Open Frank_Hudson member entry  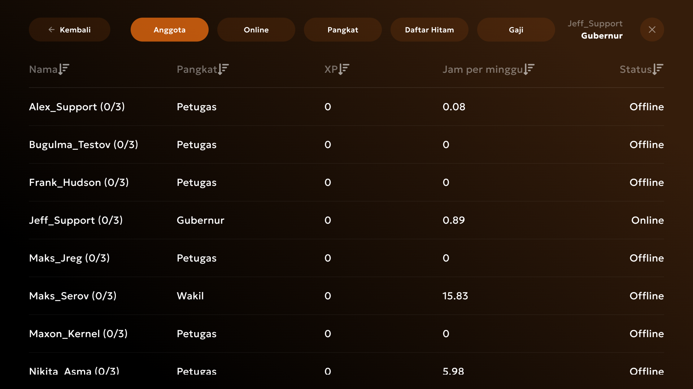point(79,183)
